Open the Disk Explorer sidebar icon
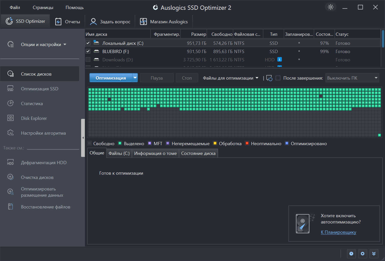Viewport: 385px width, 261px height. [x=11, y=118]
